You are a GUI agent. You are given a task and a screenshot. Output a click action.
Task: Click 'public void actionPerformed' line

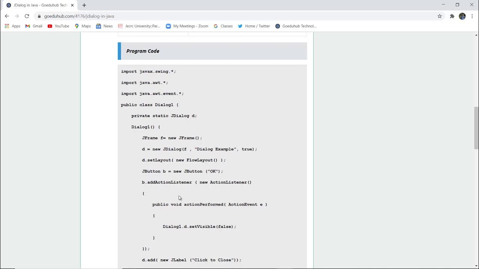pos(210,205)
